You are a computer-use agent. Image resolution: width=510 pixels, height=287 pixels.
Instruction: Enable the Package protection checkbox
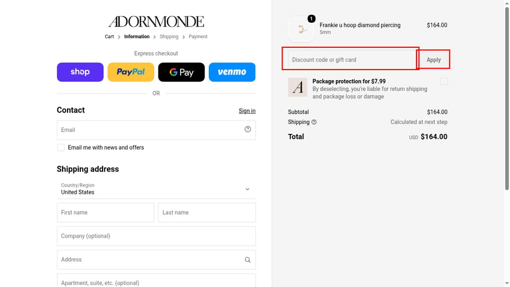point(444,81)
